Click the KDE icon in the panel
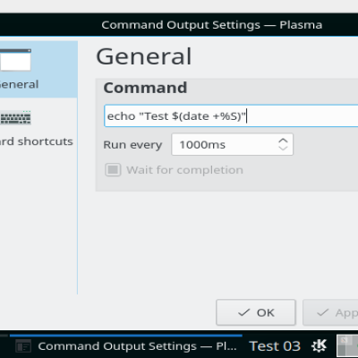The width and height of the screenshot is (358, 358). tap(319, 345)
